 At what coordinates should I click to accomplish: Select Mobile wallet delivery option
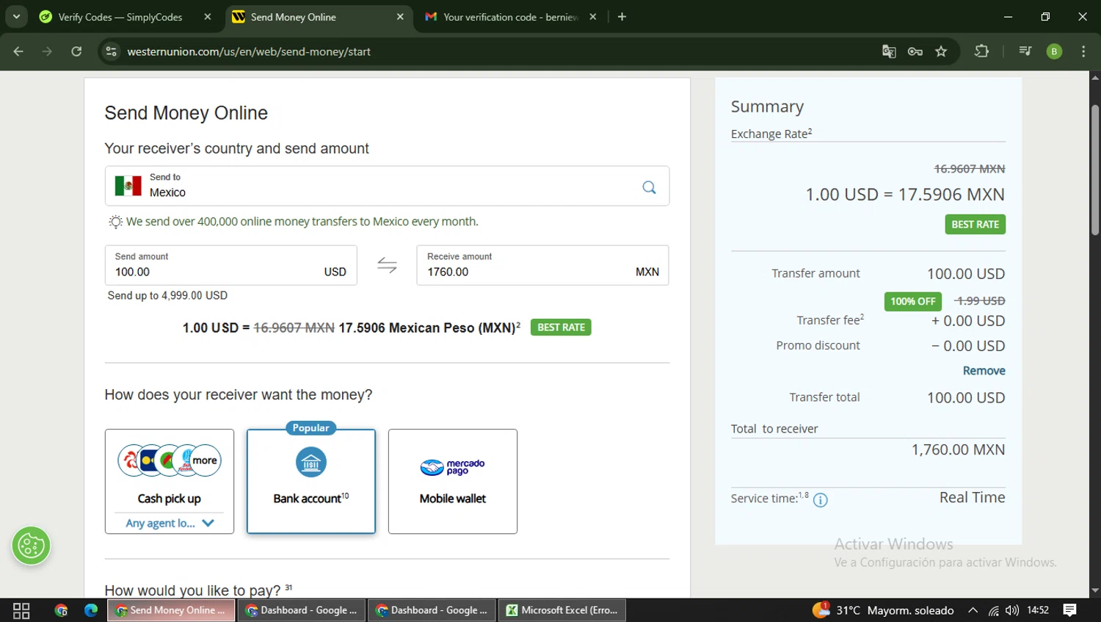[x=452, y=481]
